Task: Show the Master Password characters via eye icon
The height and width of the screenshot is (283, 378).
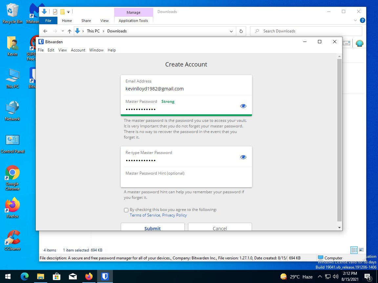Action: point(243,106)
